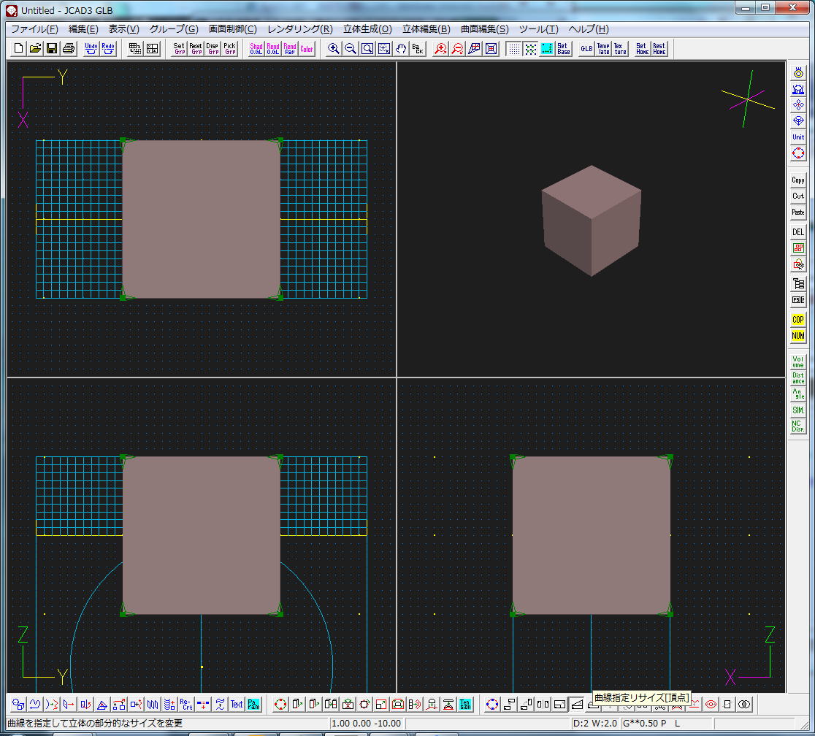815x736 pixels.
Task: Click the Redo toolbar button
Action: pyautogui.click(x=107, y=48)
